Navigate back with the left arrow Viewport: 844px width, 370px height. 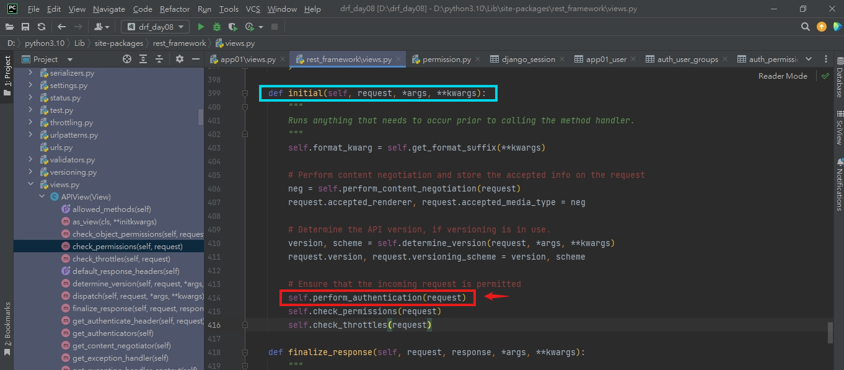61,27
